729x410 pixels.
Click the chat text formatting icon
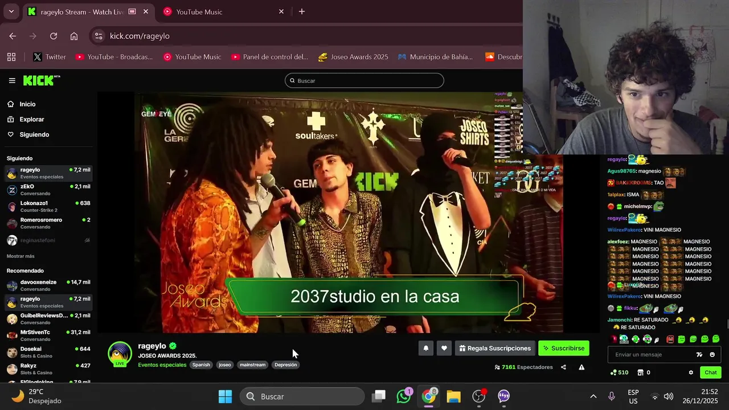(699, 354)
